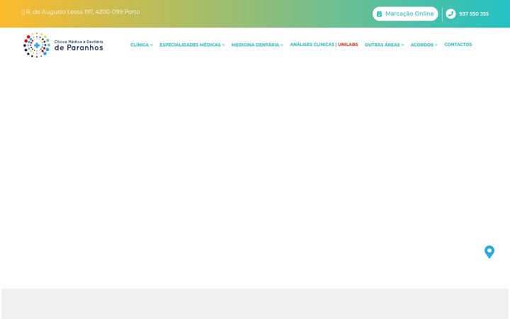
Task: Click the small icon before the address text
Action: [x=23, y=12]
